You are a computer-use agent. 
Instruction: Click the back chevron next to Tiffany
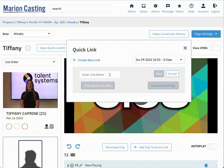point(28,48)
